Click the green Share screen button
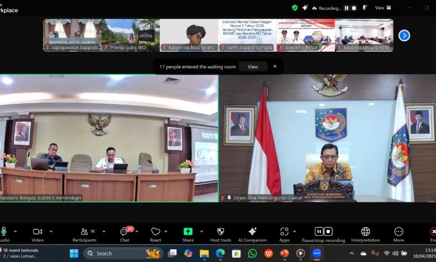The height and width of the screenshot is (262, 436). pyautogui.click(x=188, y=232)
